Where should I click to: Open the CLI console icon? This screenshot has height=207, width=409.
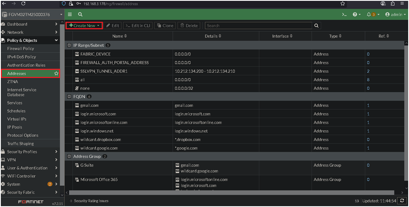344,15
